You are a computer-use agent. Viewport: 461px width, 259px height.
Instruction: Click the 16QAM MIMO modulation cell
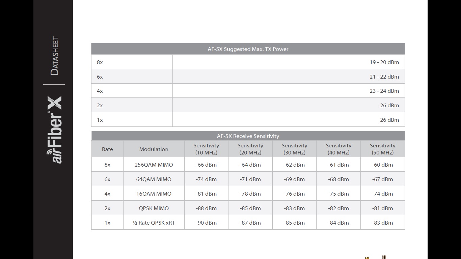(154, 194)
